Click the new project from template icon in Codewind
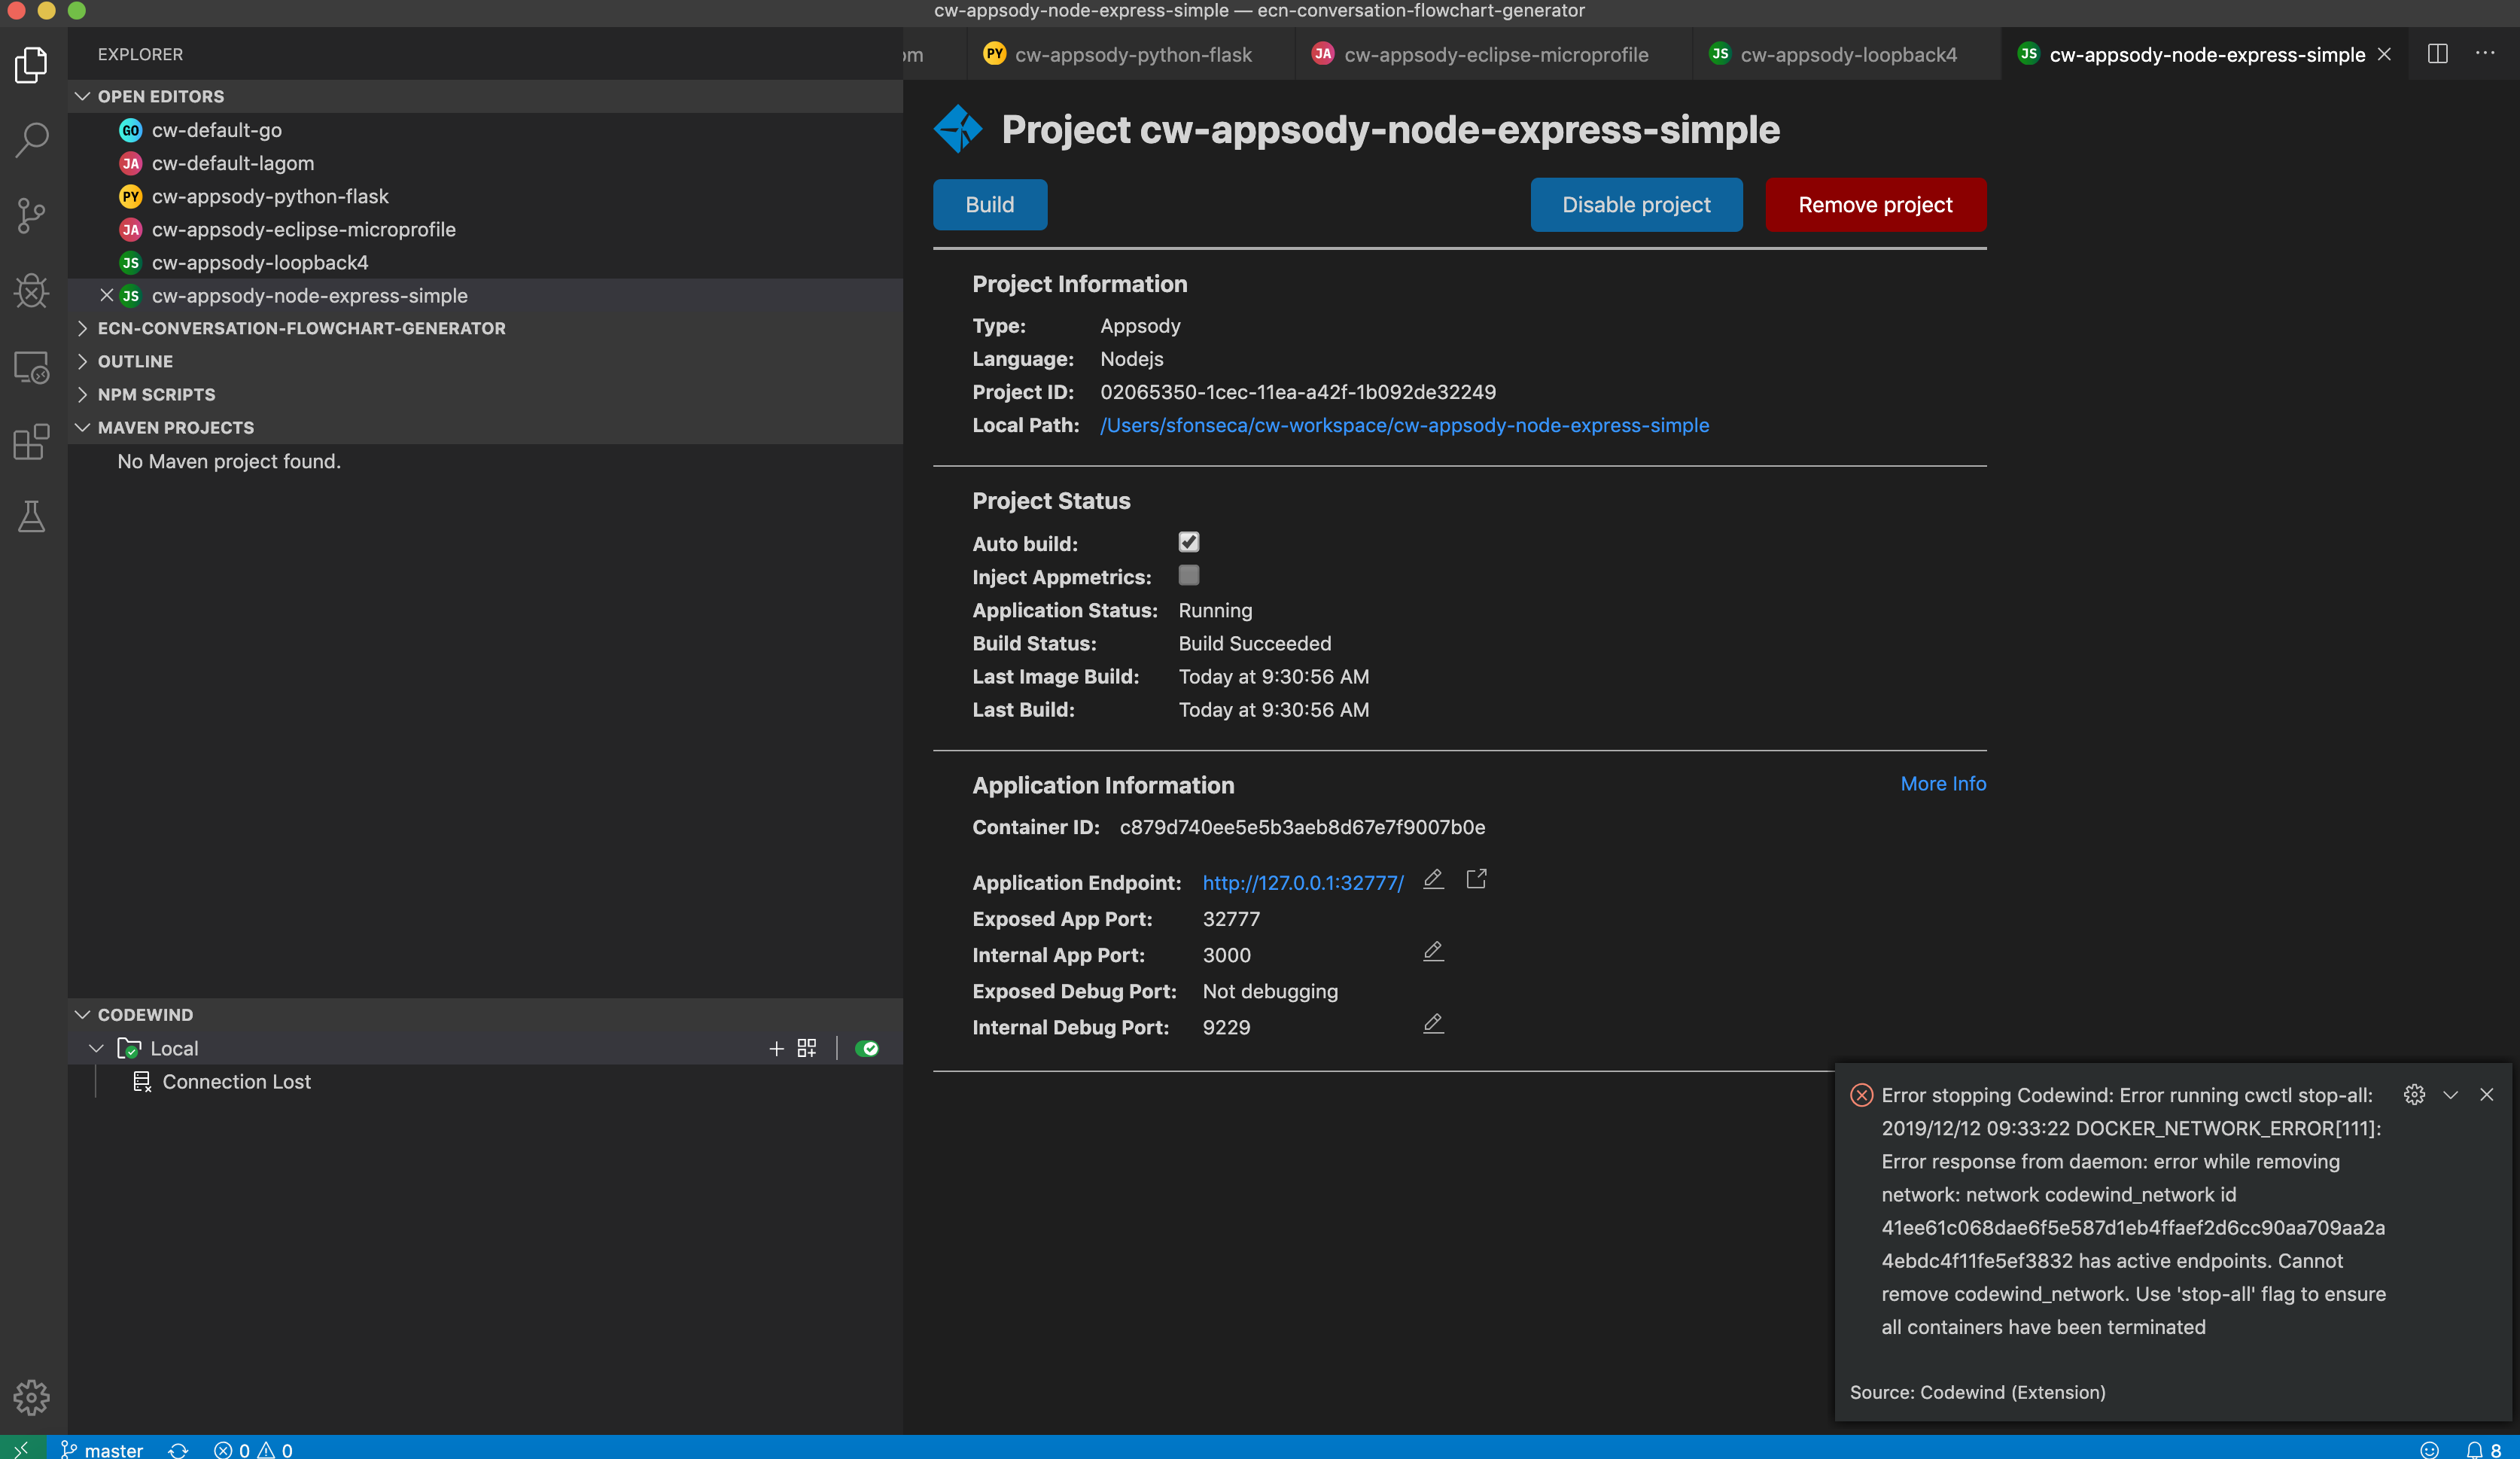The height and width of the screenshot is (1459, 2520). (x=806, y=1048)
